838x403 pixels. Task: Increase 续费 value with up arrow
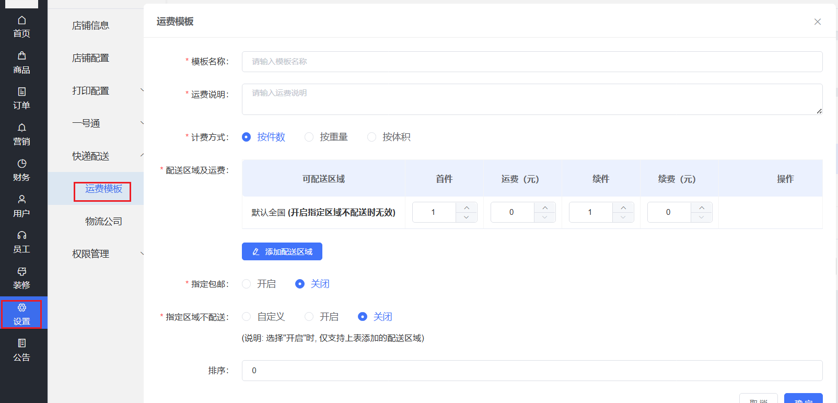702,208
